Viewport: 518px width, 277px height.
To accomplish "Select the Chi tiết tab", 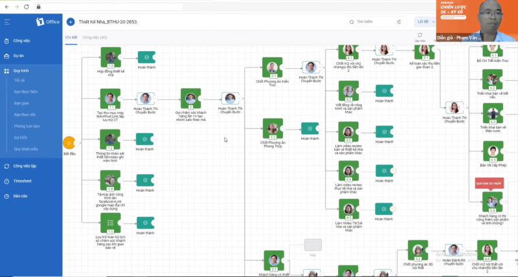I will coord(71,38).
